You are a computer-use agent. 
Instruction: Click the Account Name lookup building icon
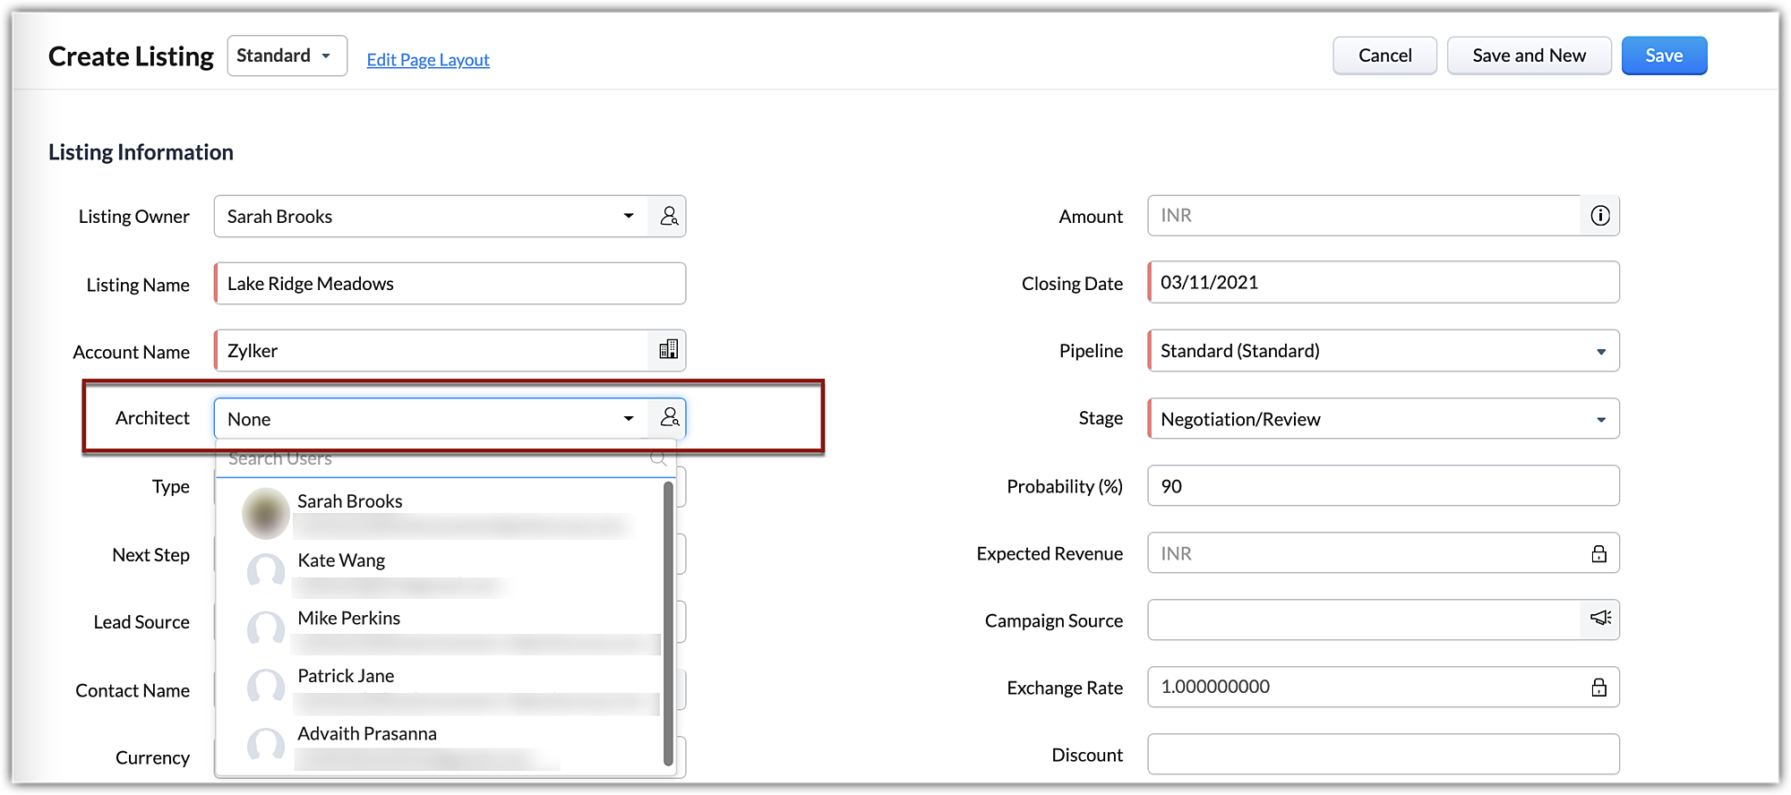668,350
